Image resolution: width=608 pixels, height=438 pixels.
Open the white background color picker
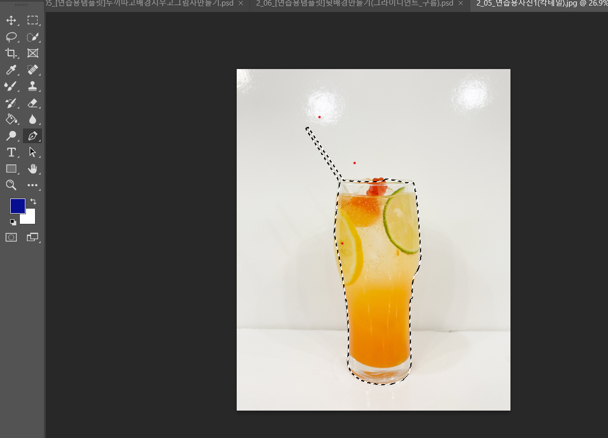[30, 218]
